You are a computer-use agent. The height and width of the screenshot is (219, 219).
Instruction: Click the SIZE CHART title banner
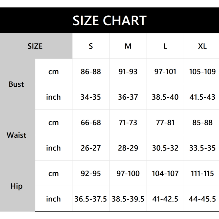109,21
